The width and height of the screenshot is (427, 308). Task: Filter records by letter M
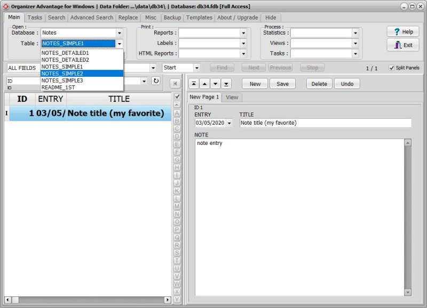coord(177,206)
